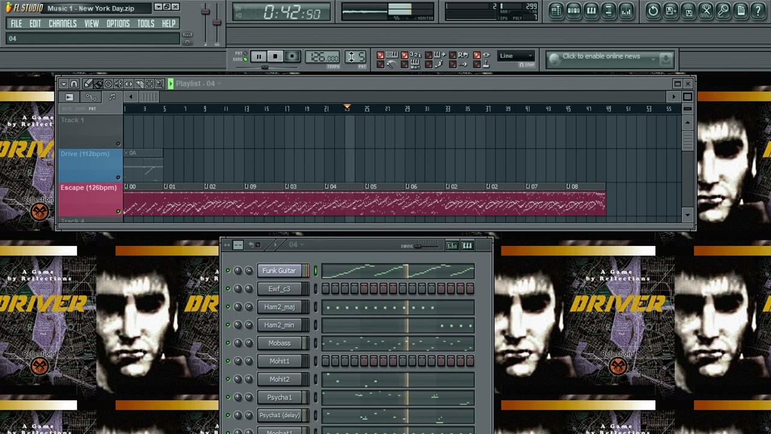Open keyboard editor icon in channel rack
This screenshot has width=771, height=434.
coord(467,245)
